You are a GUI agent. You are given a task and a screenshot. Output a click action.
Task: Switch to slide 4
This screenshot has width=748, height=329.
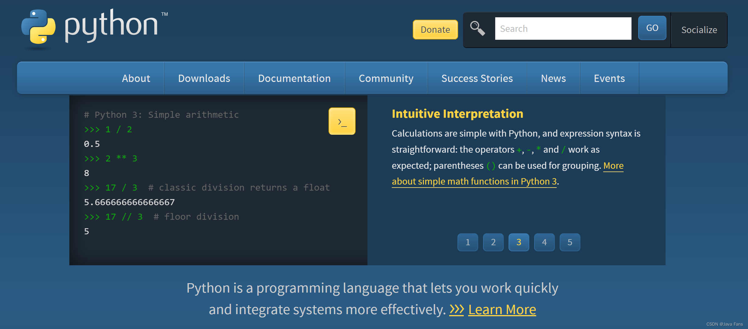click(x=544, y=242)
